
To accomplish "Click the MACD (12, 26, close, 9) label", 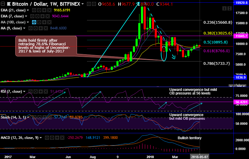I will tap(19, 138).
